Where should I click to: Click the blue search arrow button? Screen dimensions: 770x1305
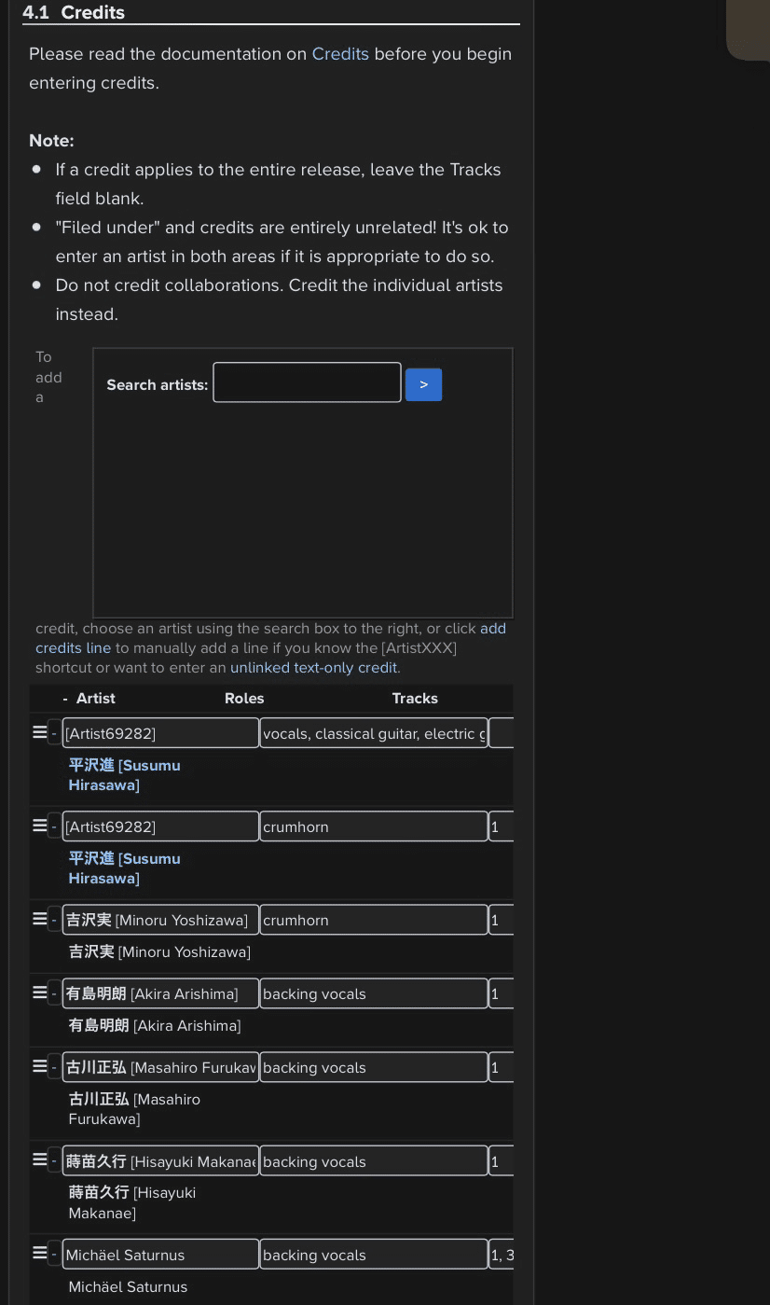[x=423, y=384]
